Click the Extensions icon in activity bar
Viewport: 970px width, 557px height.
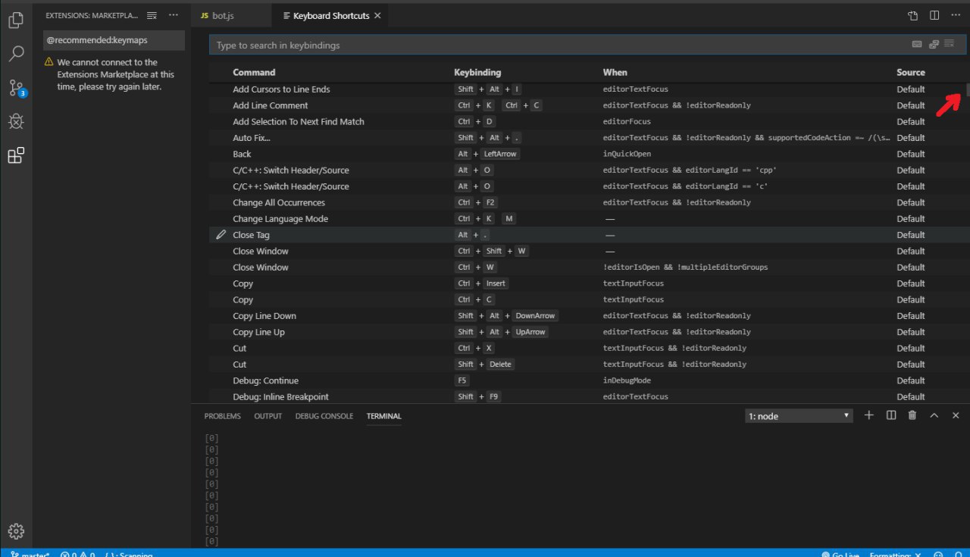[16, 155]
